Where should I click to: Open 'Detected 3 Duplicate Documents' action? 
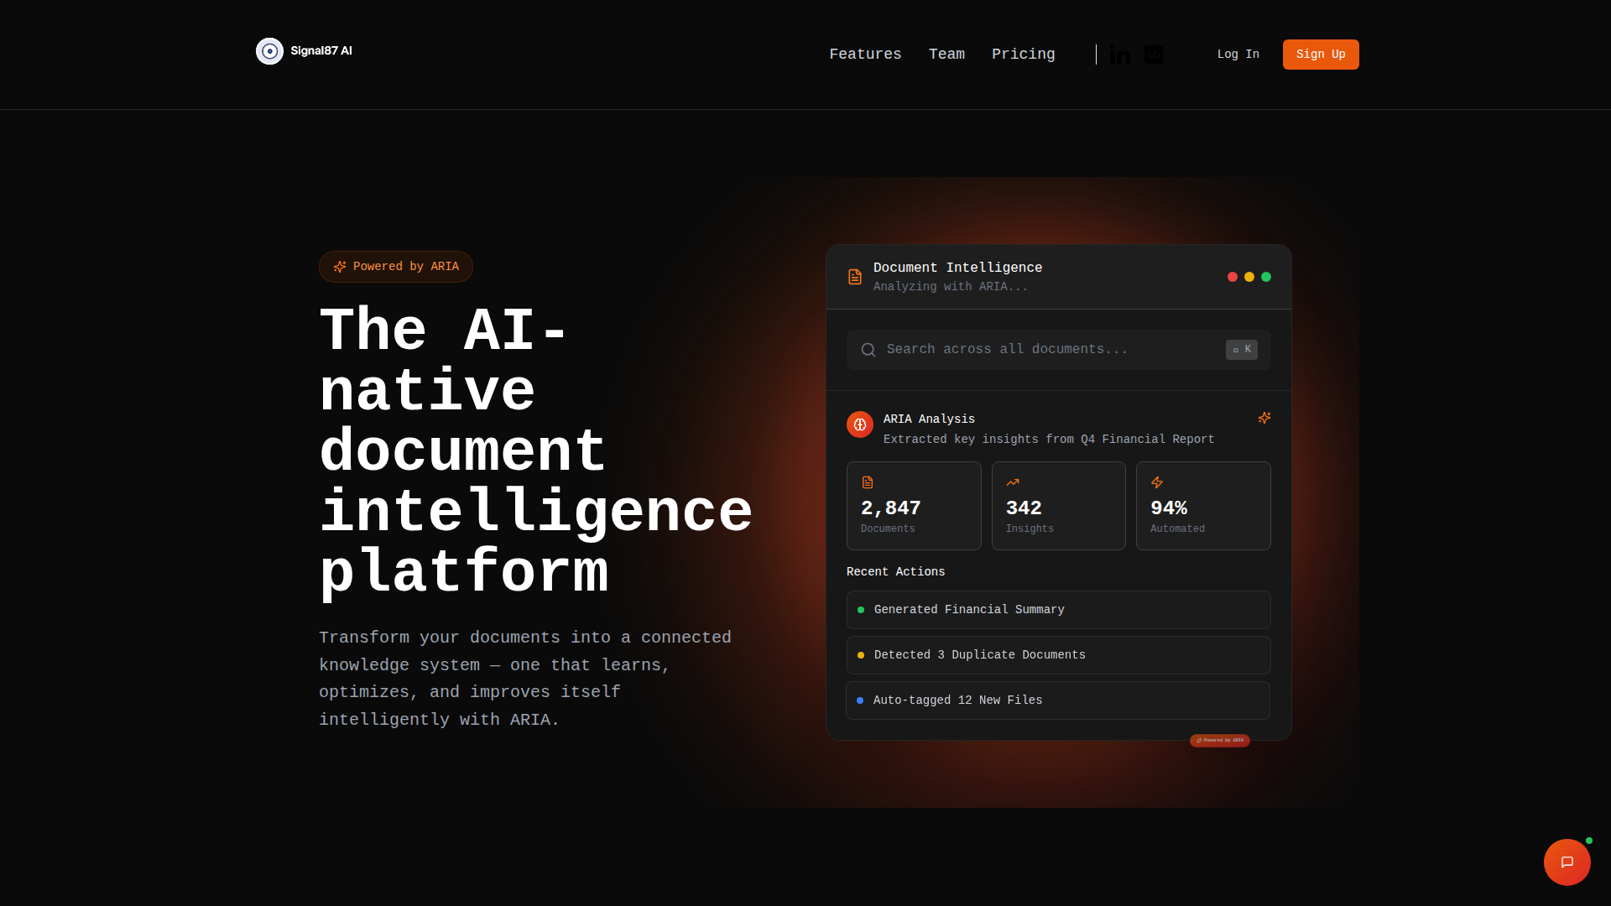tap(1057, 655)
